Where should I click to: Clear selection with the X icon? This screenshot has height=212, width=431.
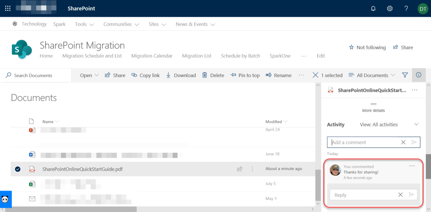point(315,75)
